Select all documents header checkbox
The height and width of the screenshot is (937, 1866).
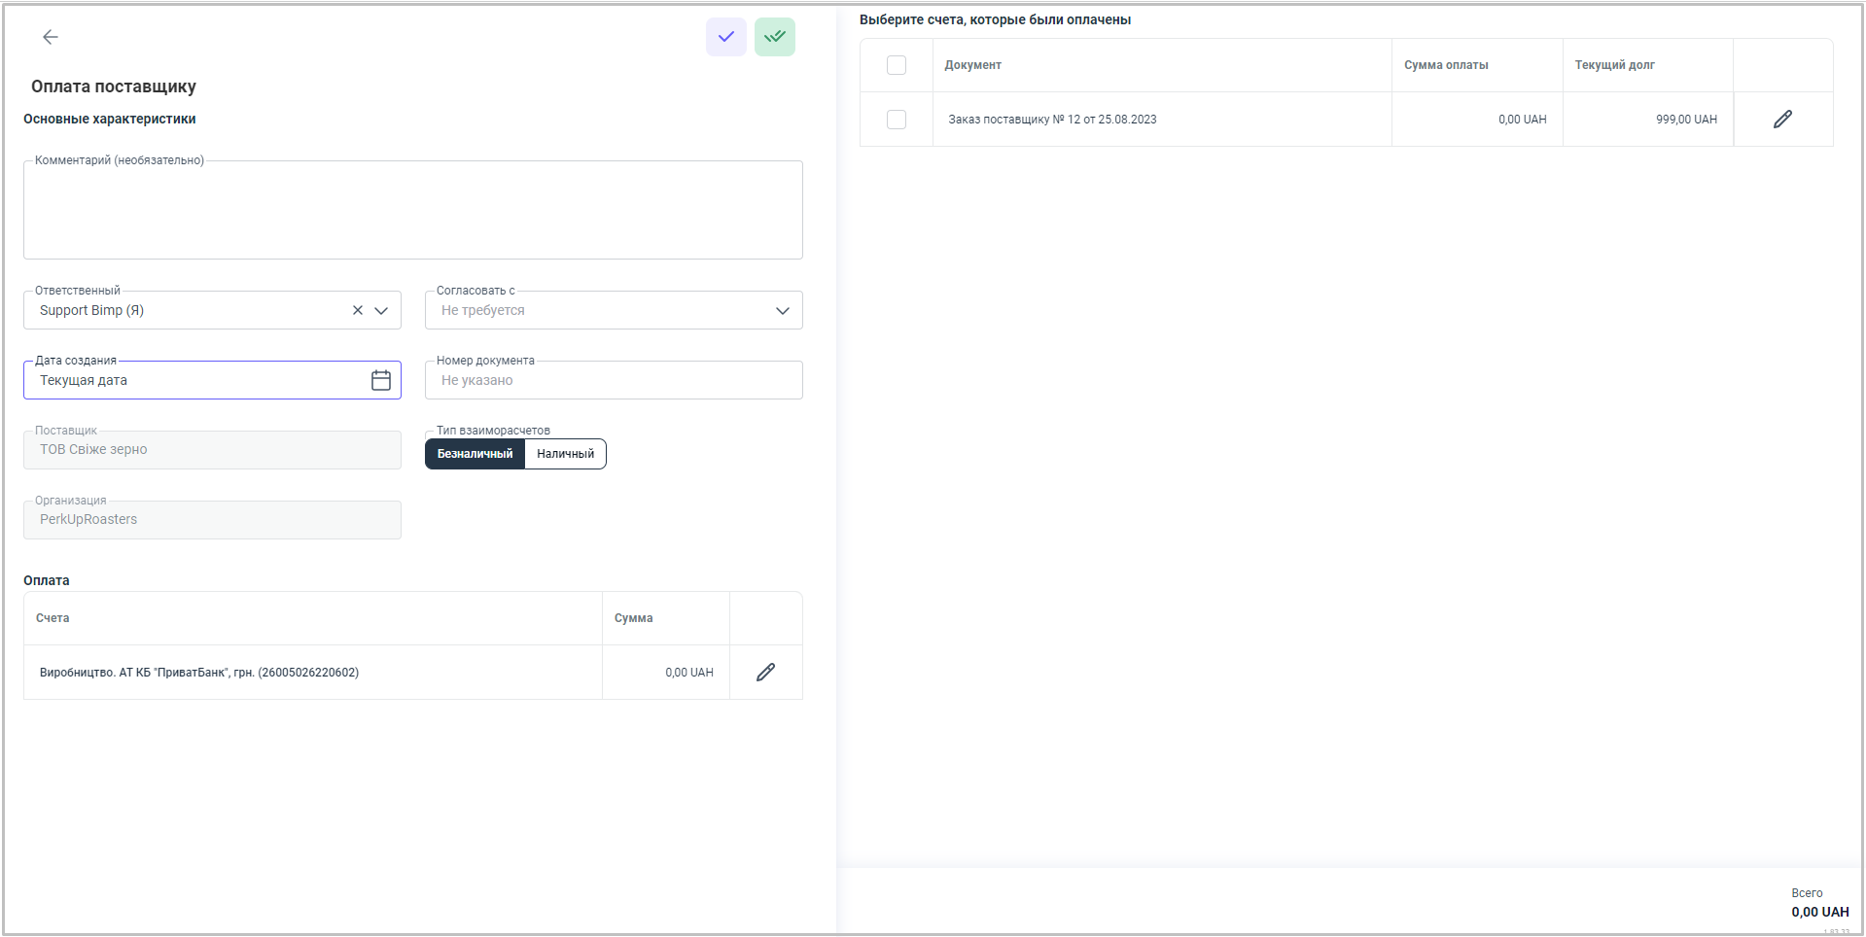[896, 65]
